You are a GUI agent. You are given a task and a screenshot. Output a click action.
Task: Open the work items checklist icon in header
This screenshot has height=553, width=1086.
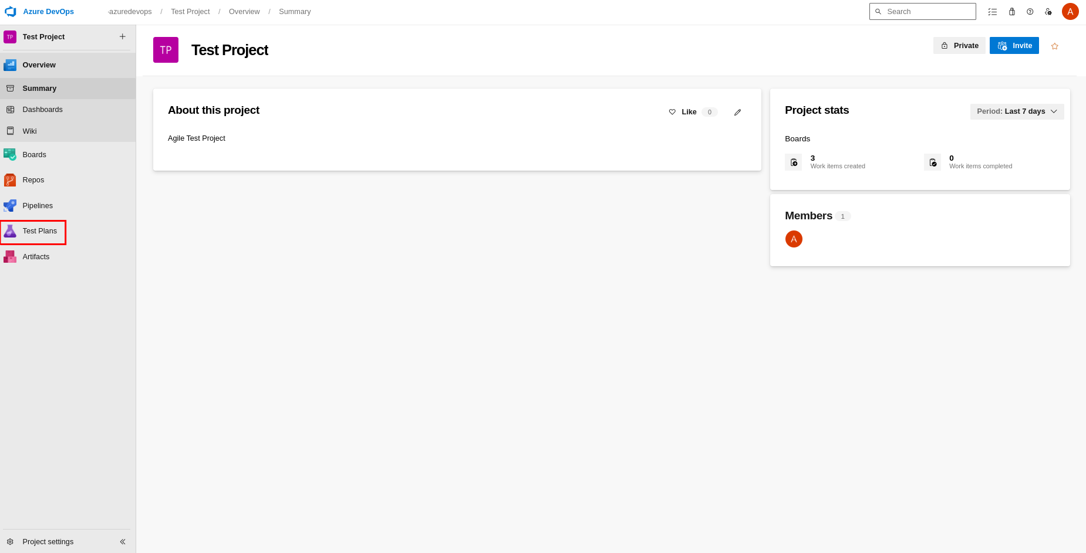(x=993, y=12)
